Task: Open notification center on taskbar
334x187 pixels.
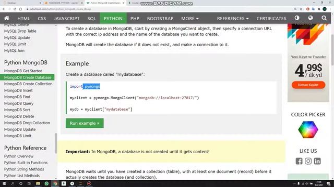Action: (x=328, y=183)
